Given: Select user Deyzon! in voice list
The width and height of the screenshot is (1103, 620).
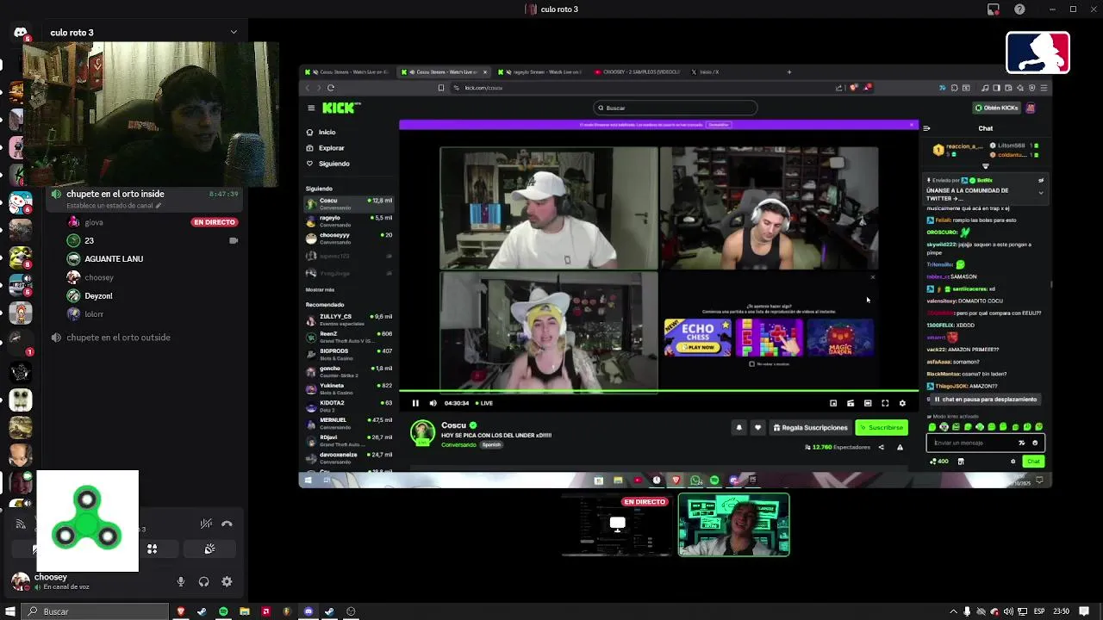Looking at the screenshot, I should [x=98, y=296].
